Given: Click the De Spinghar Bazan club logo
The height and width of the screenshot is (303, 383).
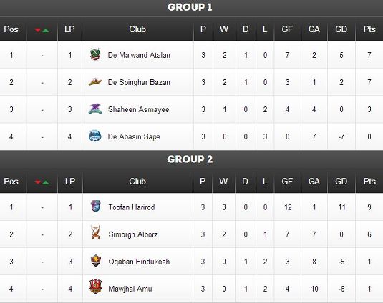Looking at the screenshot, I should coord(95,82).
